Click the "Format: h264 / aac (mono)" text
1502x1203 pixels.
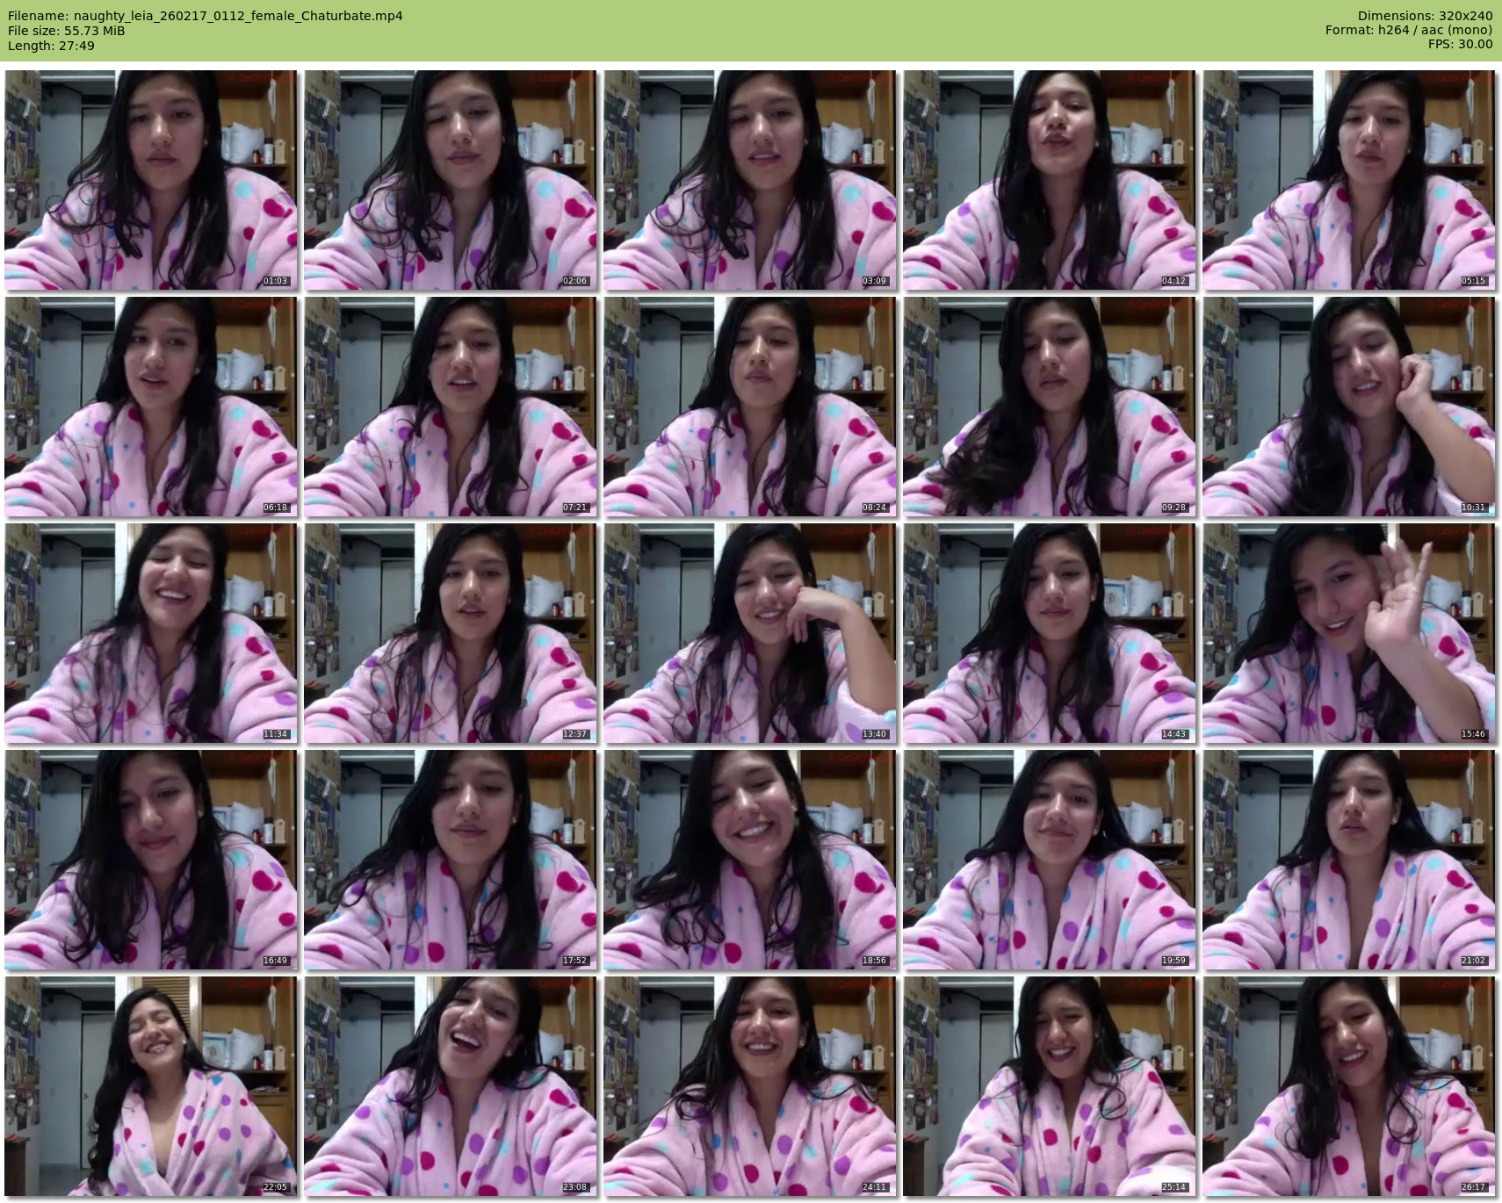click(1409, 30)
